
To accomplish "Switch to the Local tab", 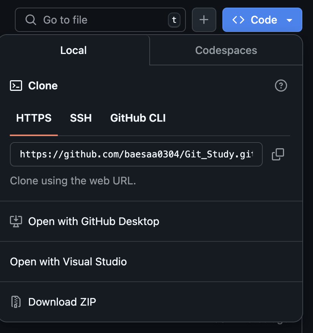I will tap(73, 50).
